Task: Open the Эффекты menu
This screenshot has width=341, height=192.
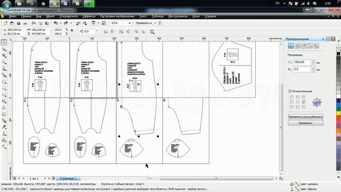Action: point(89,17)
